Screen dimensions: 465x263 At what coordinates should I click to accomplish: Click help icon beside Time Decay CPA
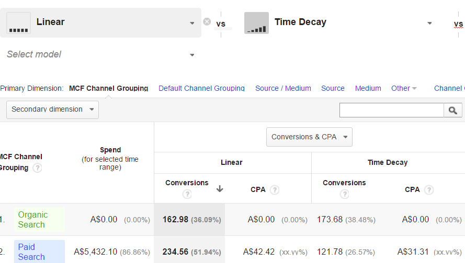tap(429, 190)
